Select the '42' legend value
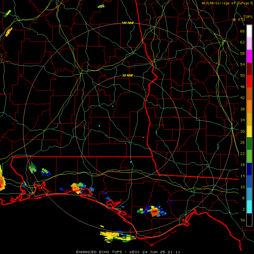Image resolution: width=254 pixels, height=254 pixels. (x=242, y=98)
